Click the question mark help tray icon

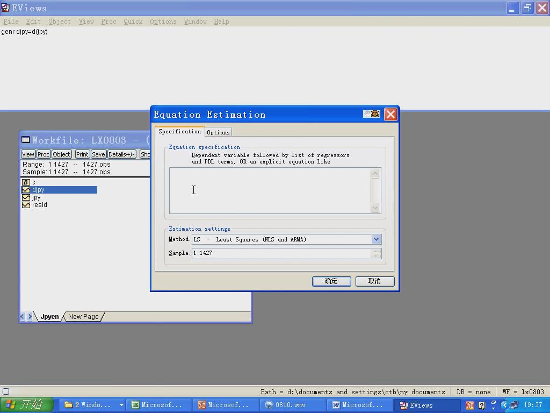coord(482,405)
